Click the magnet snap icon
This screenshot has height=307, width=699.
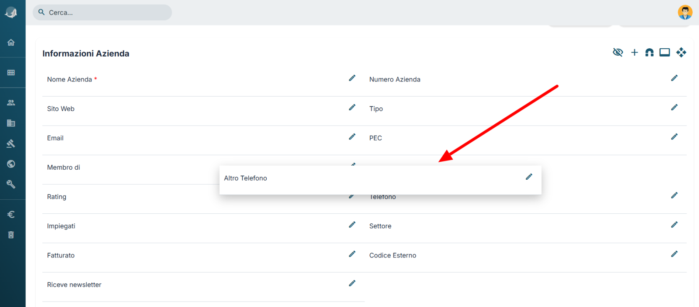tap(649, 52)
